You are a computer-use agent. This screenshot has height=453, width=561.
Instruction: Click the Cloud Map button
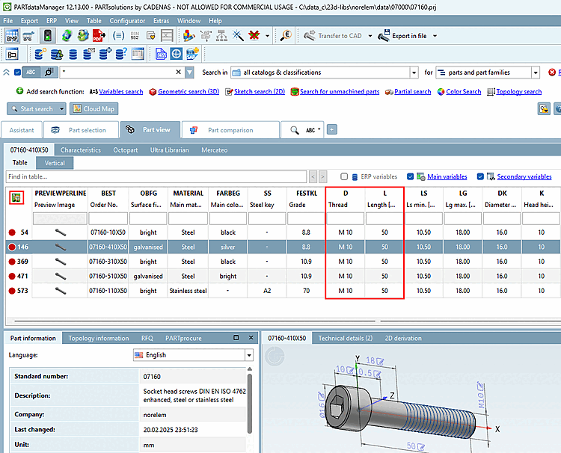[x=94, y=108]
